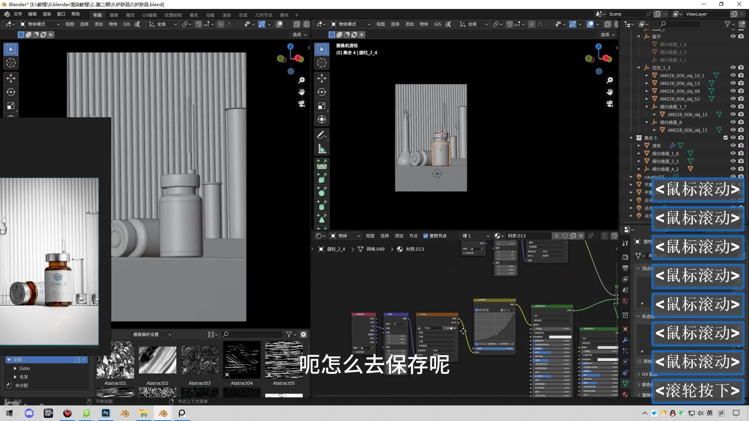Viewport: 749px width, 421px height.
Task: Hide AM228_006_obj_48 with eye icon
Action: pos(733,91)
